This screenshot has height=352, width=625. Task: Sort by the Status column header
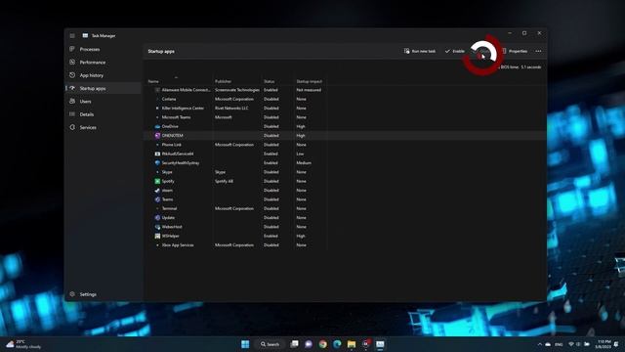click(x=270, y=81)
